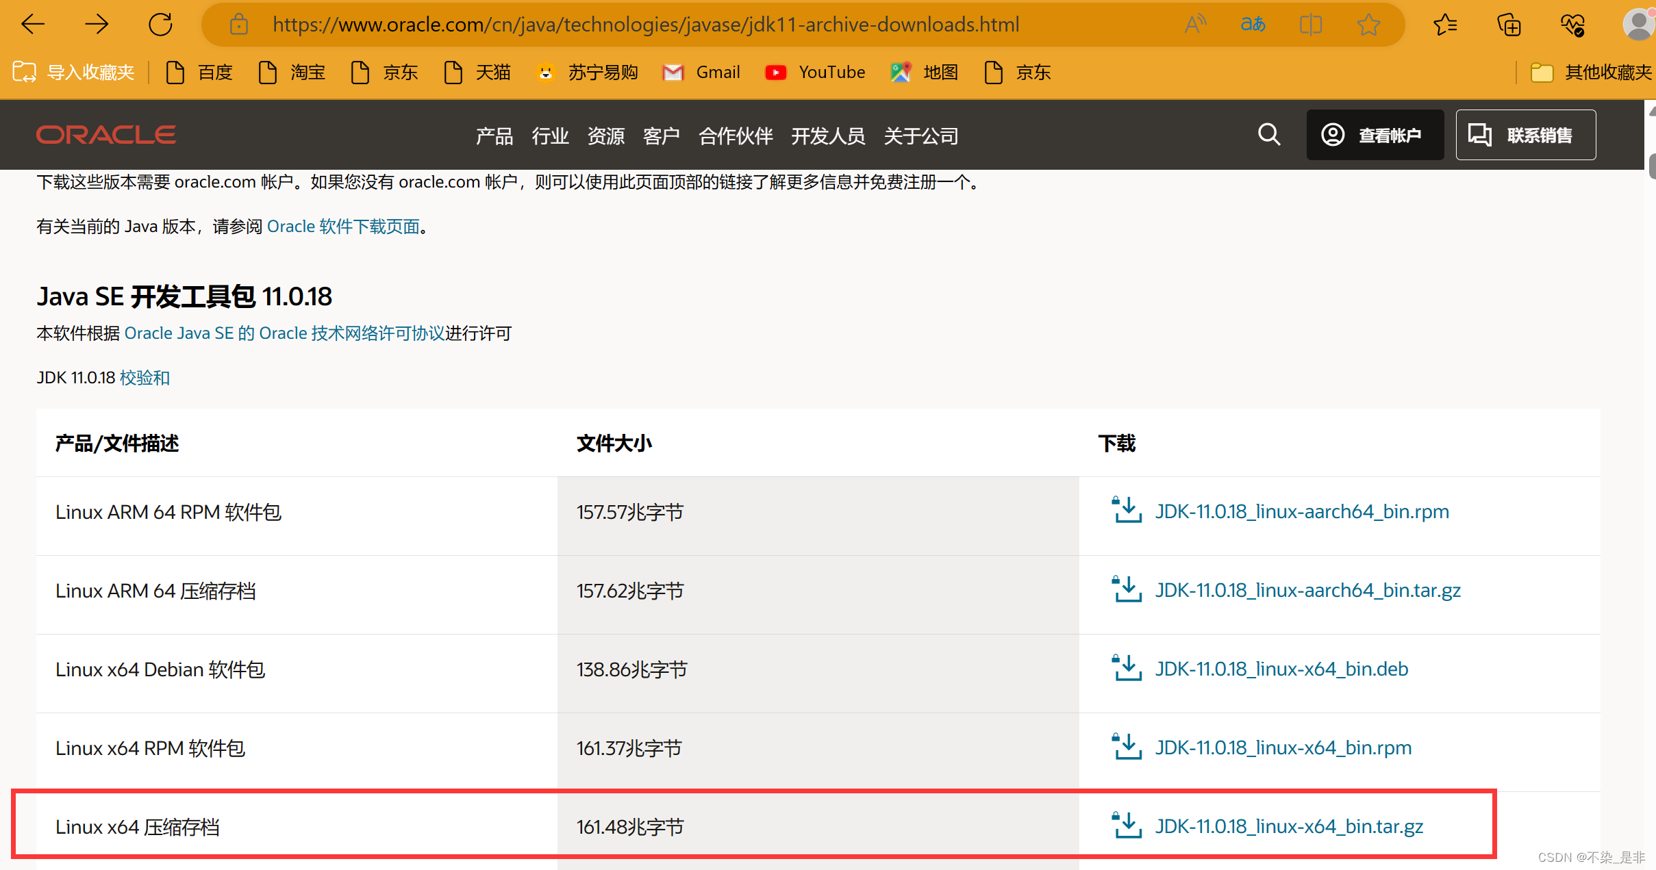Open browser essentials heart icon
The width and height of the screenshot is (1656, 870).
(1572, 25)
